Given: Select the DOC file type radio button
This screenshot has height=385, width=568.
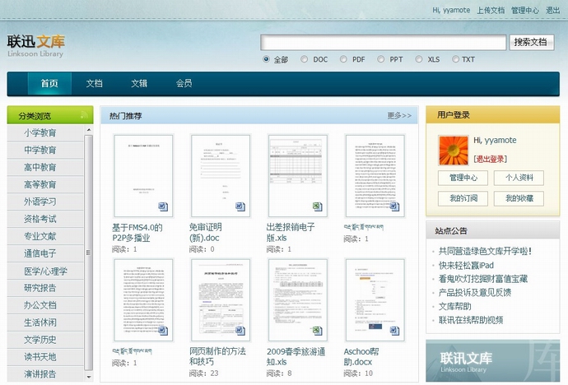Looking at the screenshot, I should [305, 59].
